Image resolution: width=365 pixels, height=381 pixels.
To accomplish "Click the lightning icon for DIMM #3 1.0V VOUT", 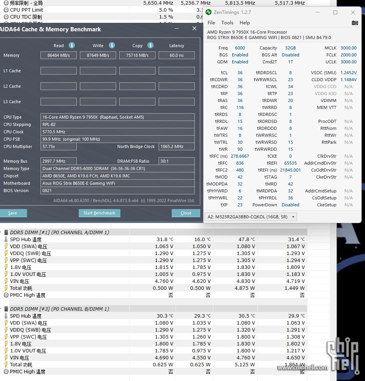I will [x=6, y=350].
